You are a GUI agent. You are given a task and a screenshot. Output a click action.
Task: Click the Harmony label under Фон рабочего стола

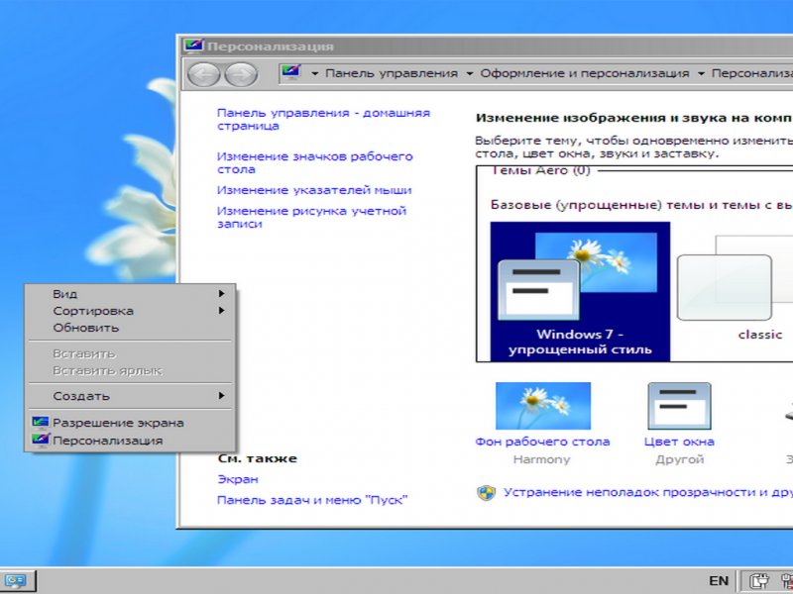pos(541,459)
